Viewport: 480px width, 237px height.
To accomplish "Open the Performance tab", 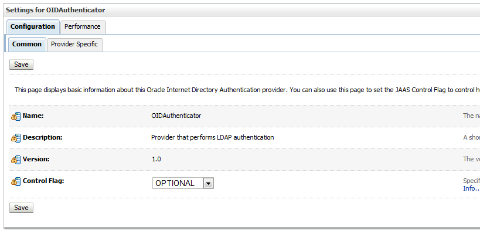I will coord(83,26).
